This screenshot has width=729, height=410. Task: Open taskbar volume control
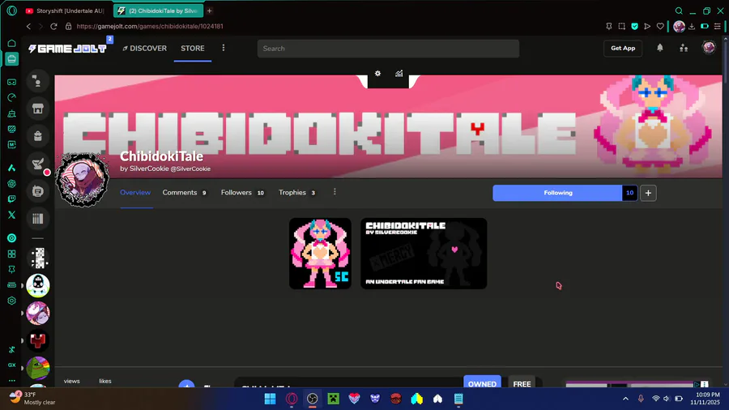(x=667, y=399)
